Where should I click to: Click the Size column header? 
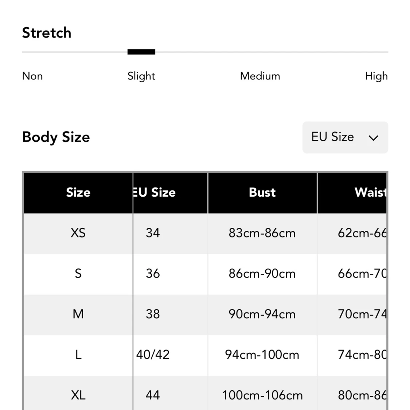pos(78,193)
